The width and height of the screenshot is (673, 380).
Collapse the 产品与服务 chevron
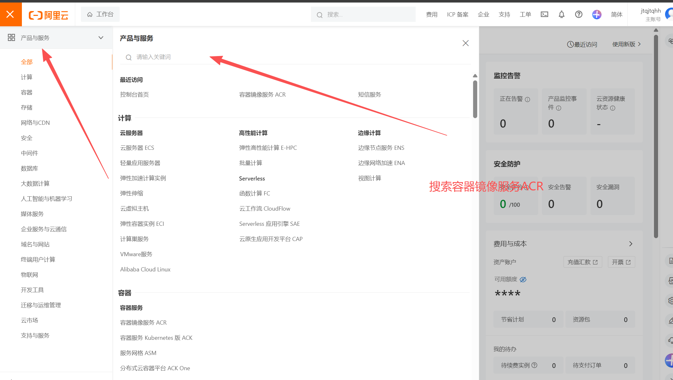coord(101,38)
